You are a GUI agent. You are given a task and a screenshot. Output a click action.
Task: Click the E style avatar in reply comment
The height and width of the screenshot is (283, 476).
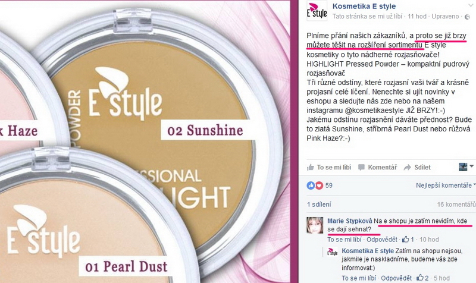point(333,252)
